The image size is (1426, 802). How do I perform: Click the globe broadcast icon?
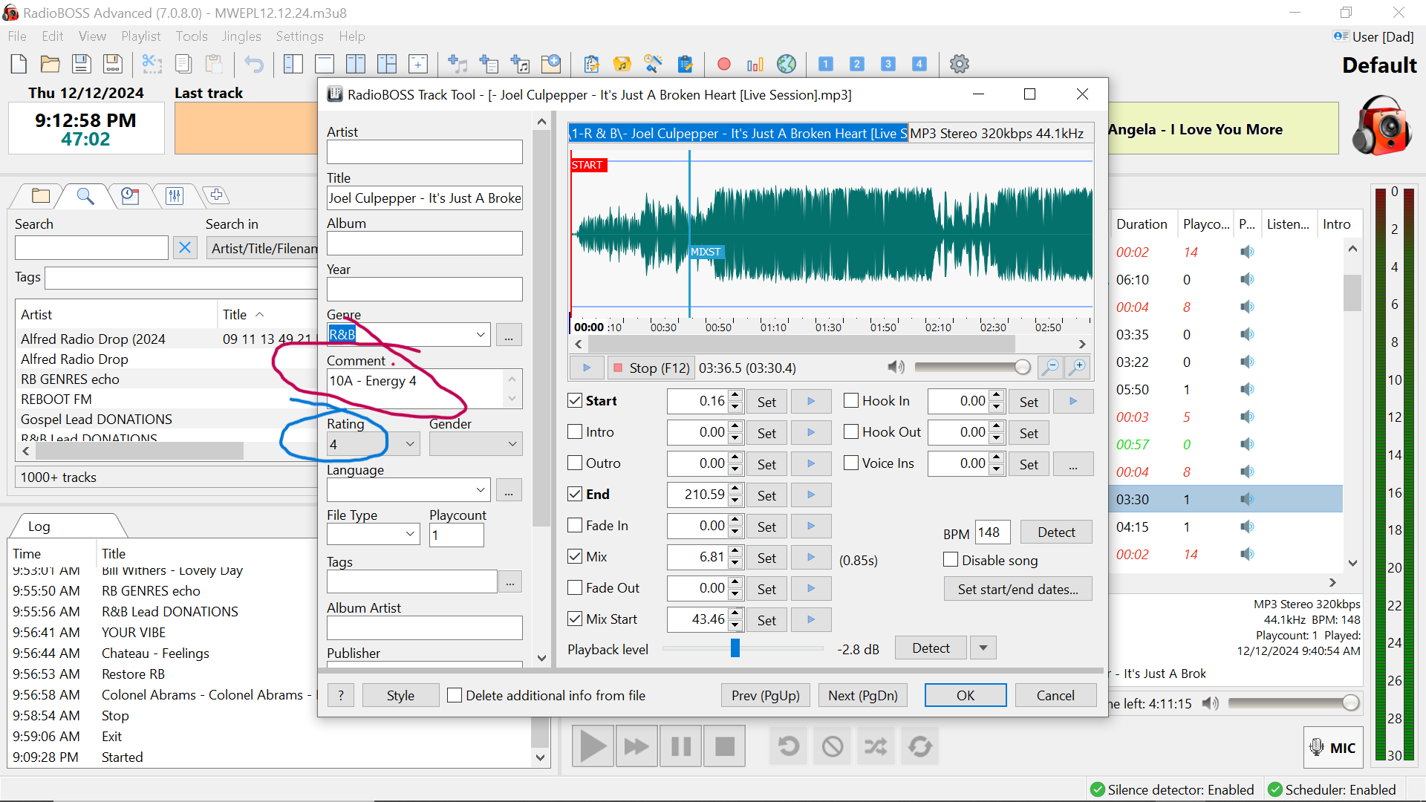pyautogui.click(x=787, y=64)
